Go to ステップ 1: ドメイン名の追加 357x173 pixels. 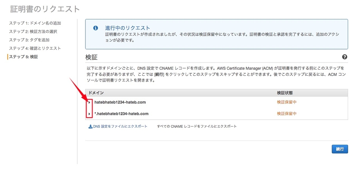pyautogui.click(x=35, y=23)
